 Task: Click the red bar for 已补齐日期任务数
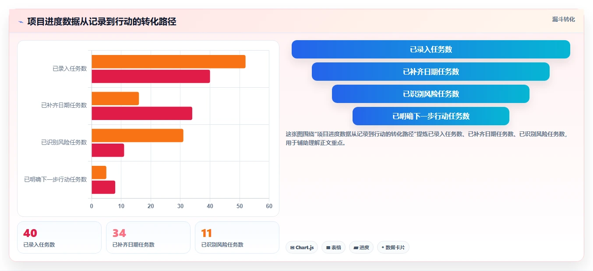coord(142,113)
